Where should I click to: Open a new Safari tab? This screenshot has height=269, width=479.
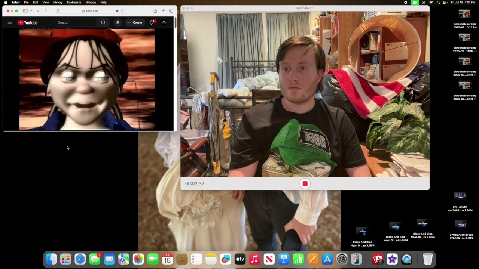click(x=163, y=11)
